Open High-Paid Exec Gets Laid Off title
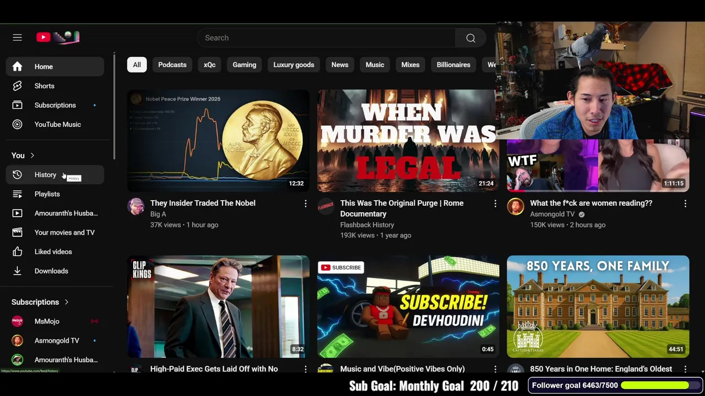 click(214, 369)
